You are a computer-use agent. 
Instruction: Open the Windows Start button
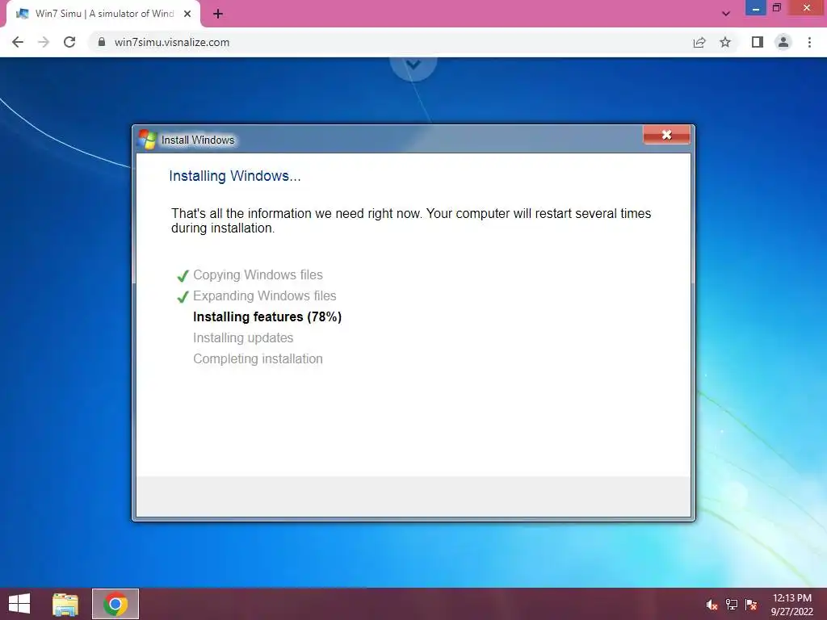(19, 604)
